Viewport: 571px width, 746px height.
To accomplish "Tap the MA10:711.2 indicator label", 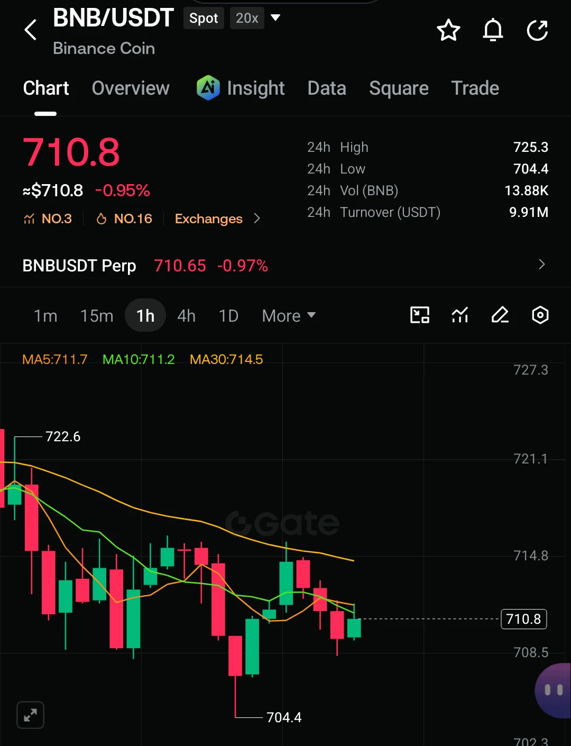I will point(139,360).
